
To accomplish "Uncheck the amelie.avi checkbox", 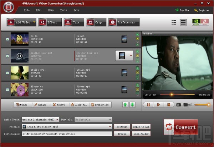I will 7,73.
